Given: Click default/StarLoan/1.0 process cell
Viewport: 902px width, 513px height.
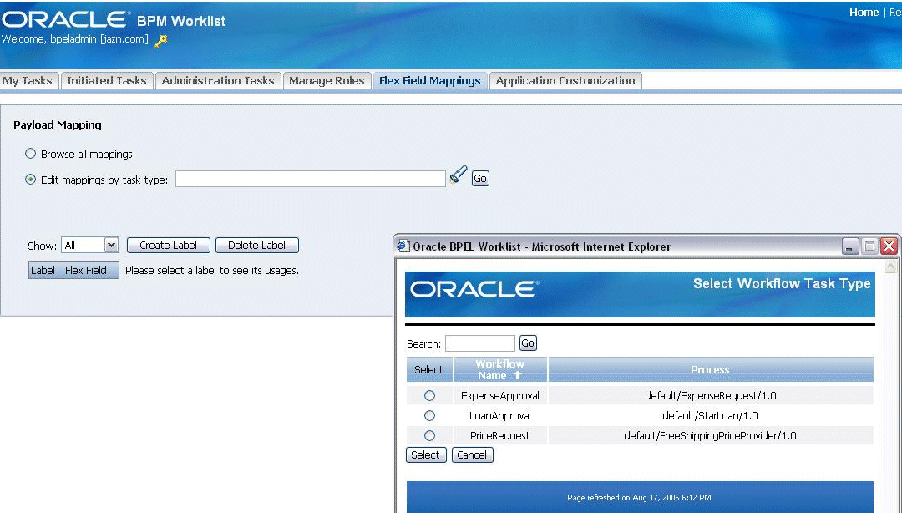Looking at the screenshot, I should pyautogui.click(x=711, y=416).
